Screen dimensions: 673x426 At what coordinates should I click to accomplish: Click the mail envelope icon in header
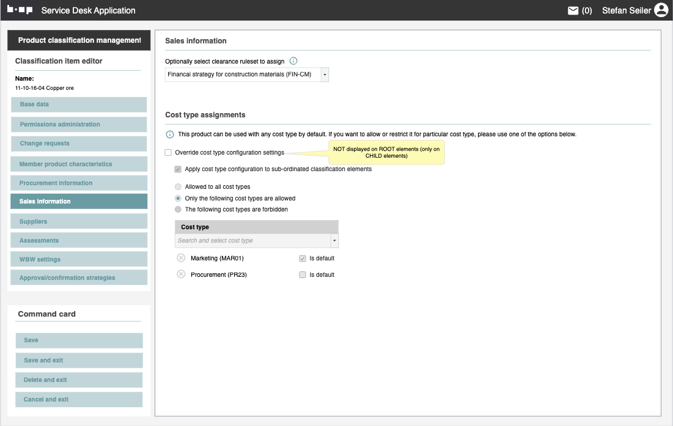click(573, 10)
